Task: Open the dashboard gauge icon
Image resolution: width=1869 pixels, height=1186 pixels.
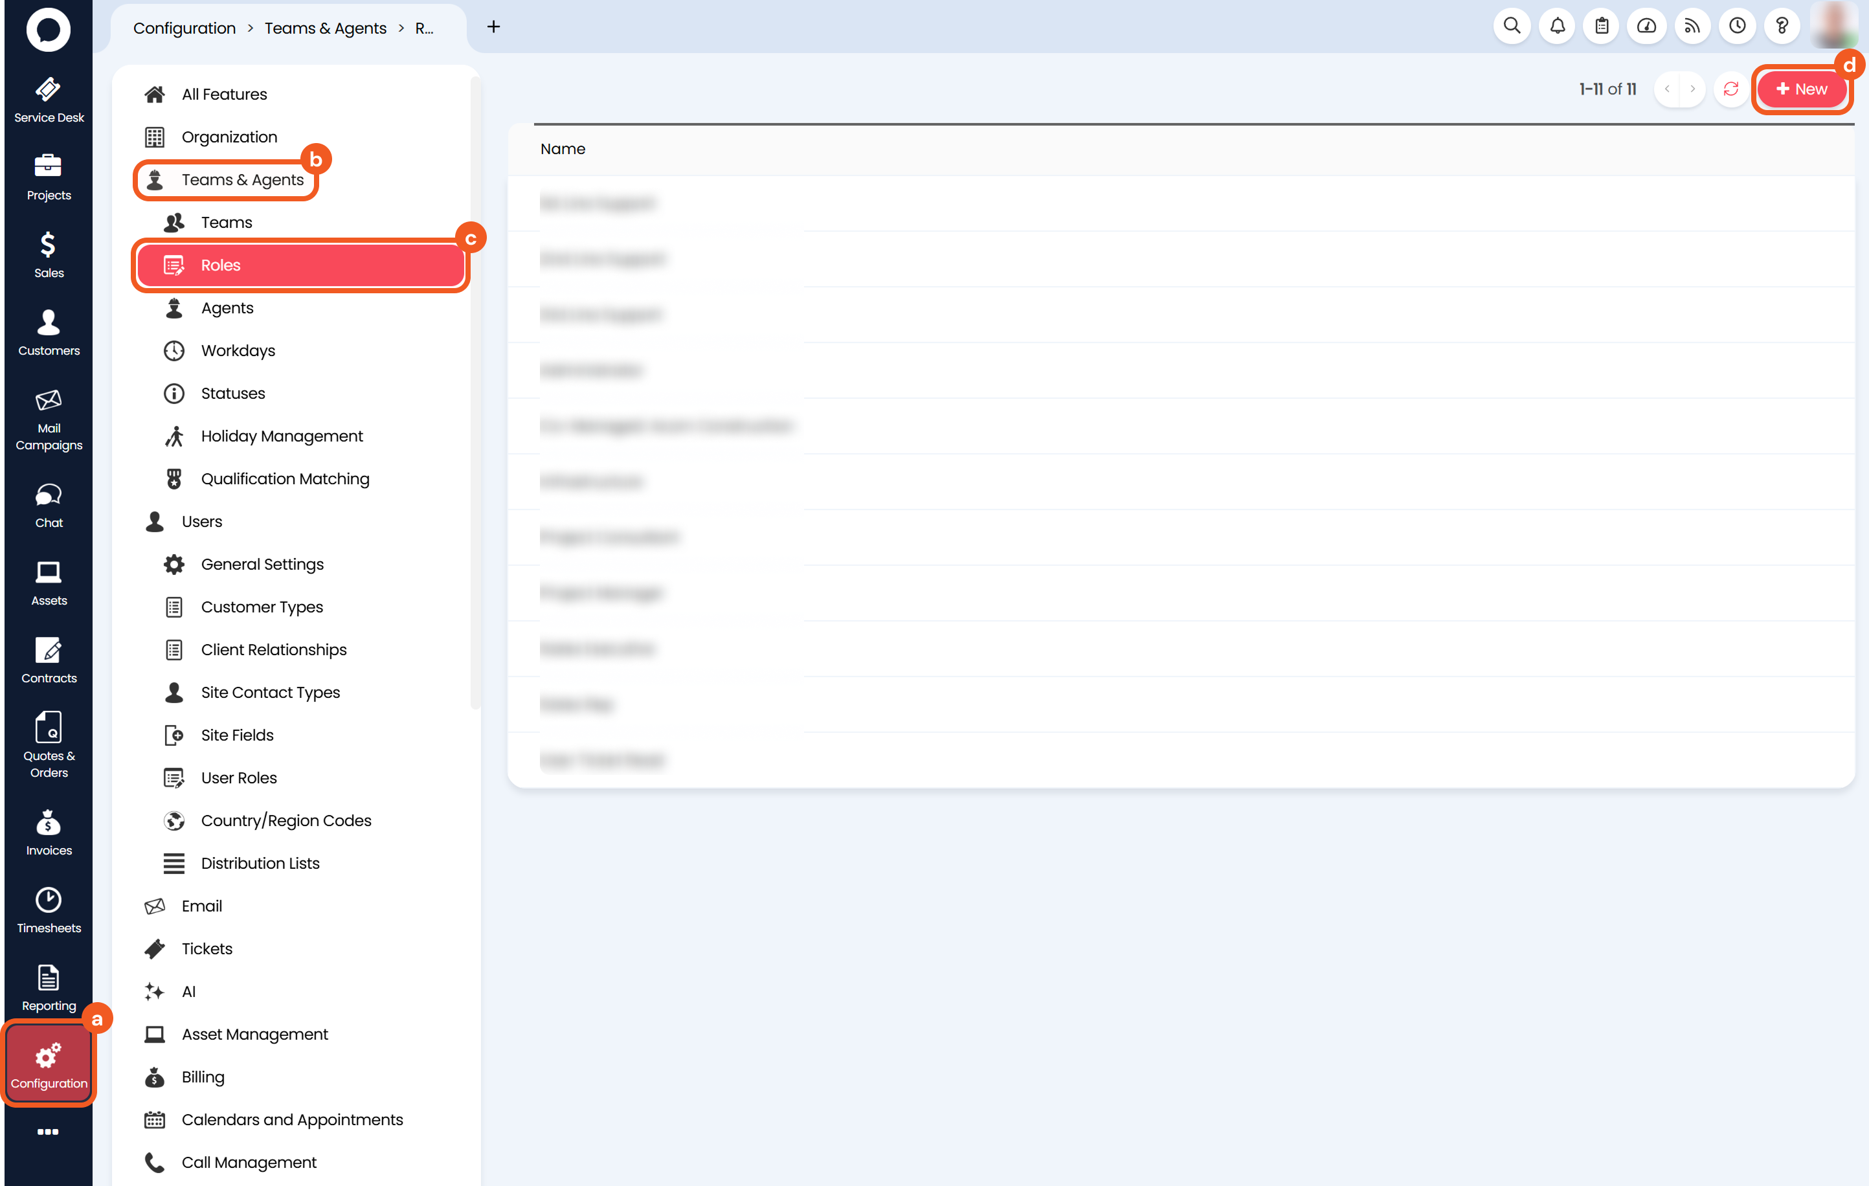Action: tap(1646, 27)
